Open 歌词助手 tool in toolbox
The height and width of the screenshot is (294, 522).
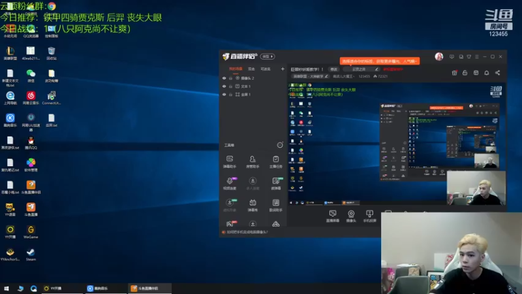[275, 205]
